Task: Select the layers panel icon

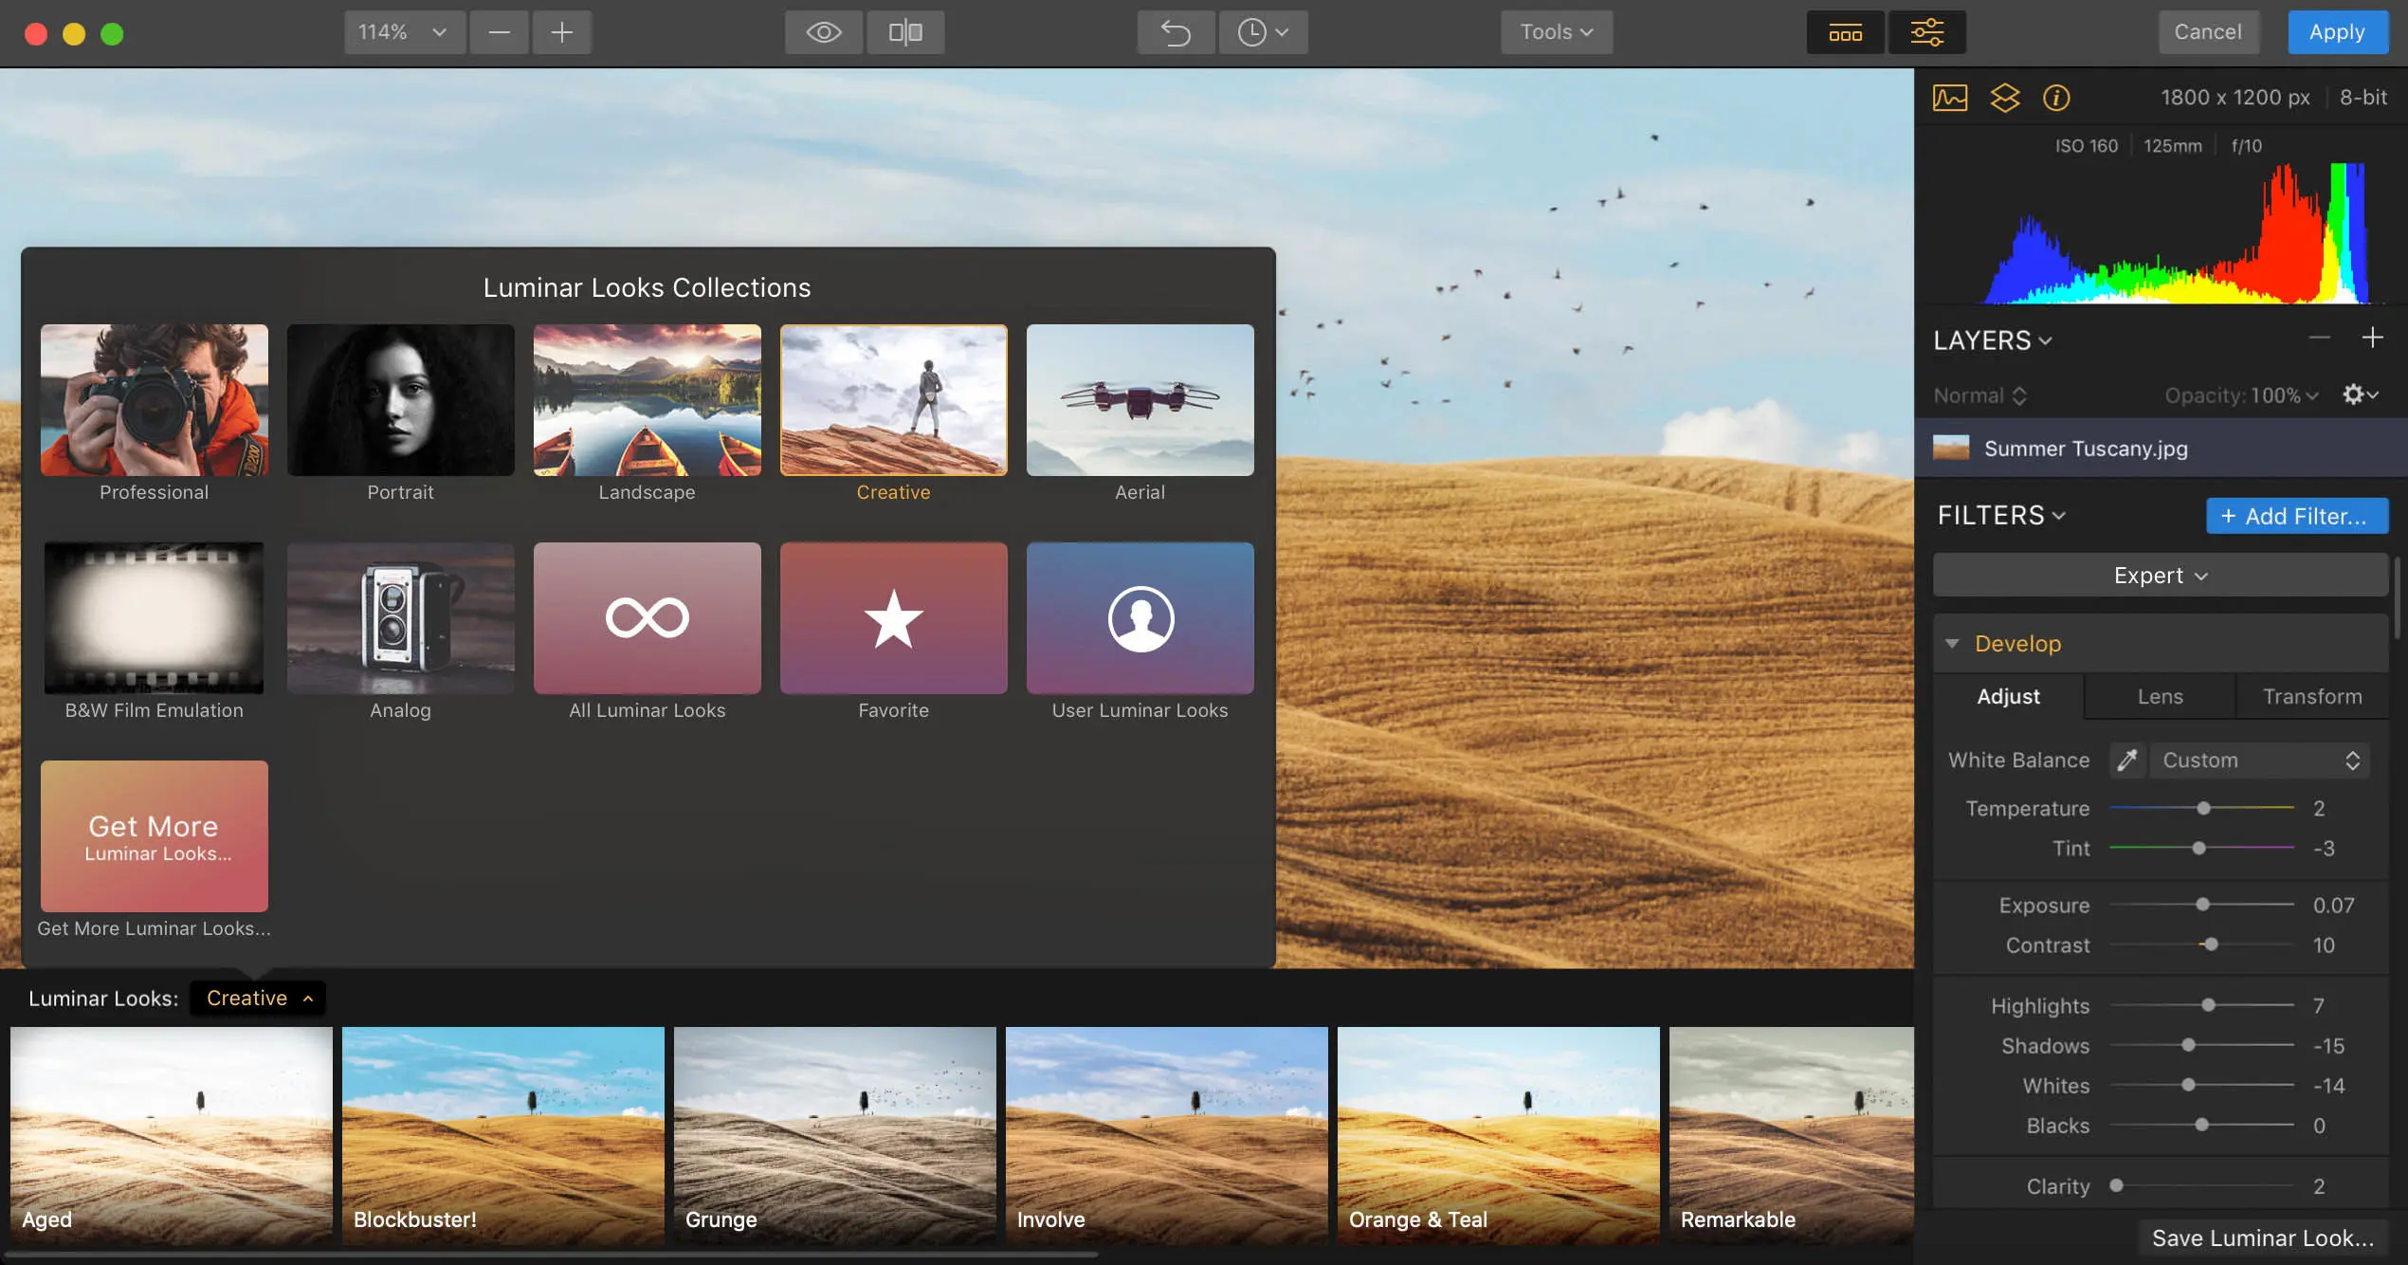Action: (x=2003, y=97)
